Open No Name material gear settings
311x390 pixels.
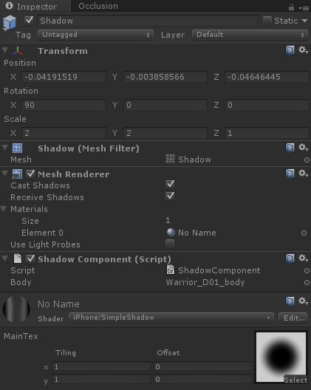(304, 301)
